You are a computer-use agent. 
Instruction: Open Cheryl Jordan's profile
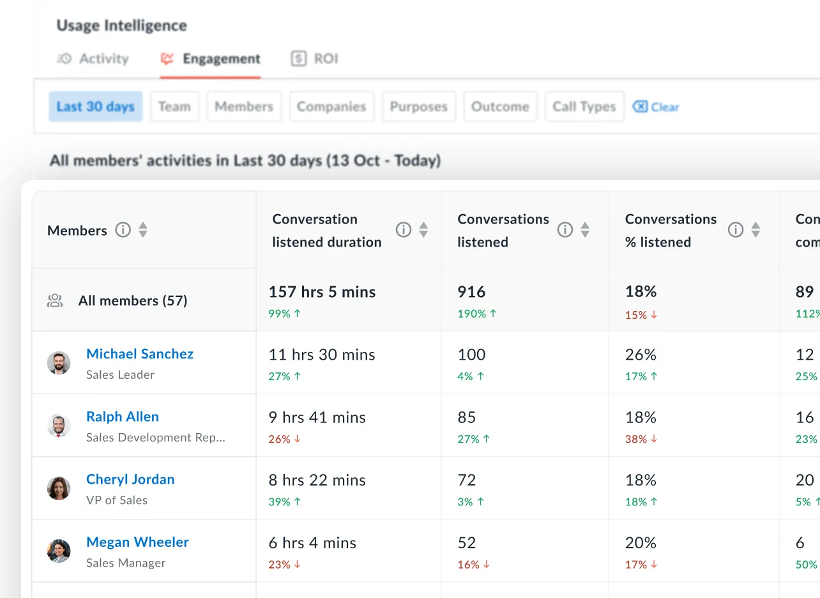[x=130, y=479]
